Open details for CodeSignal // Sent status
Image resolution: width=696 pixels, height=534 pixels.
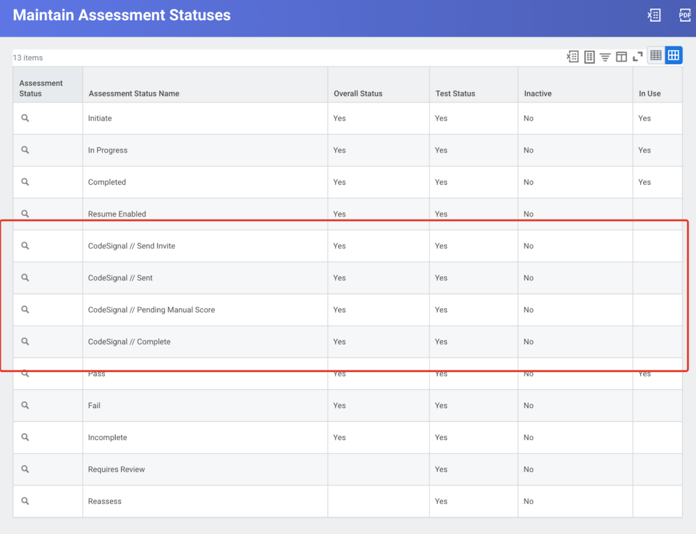(25, 278)
